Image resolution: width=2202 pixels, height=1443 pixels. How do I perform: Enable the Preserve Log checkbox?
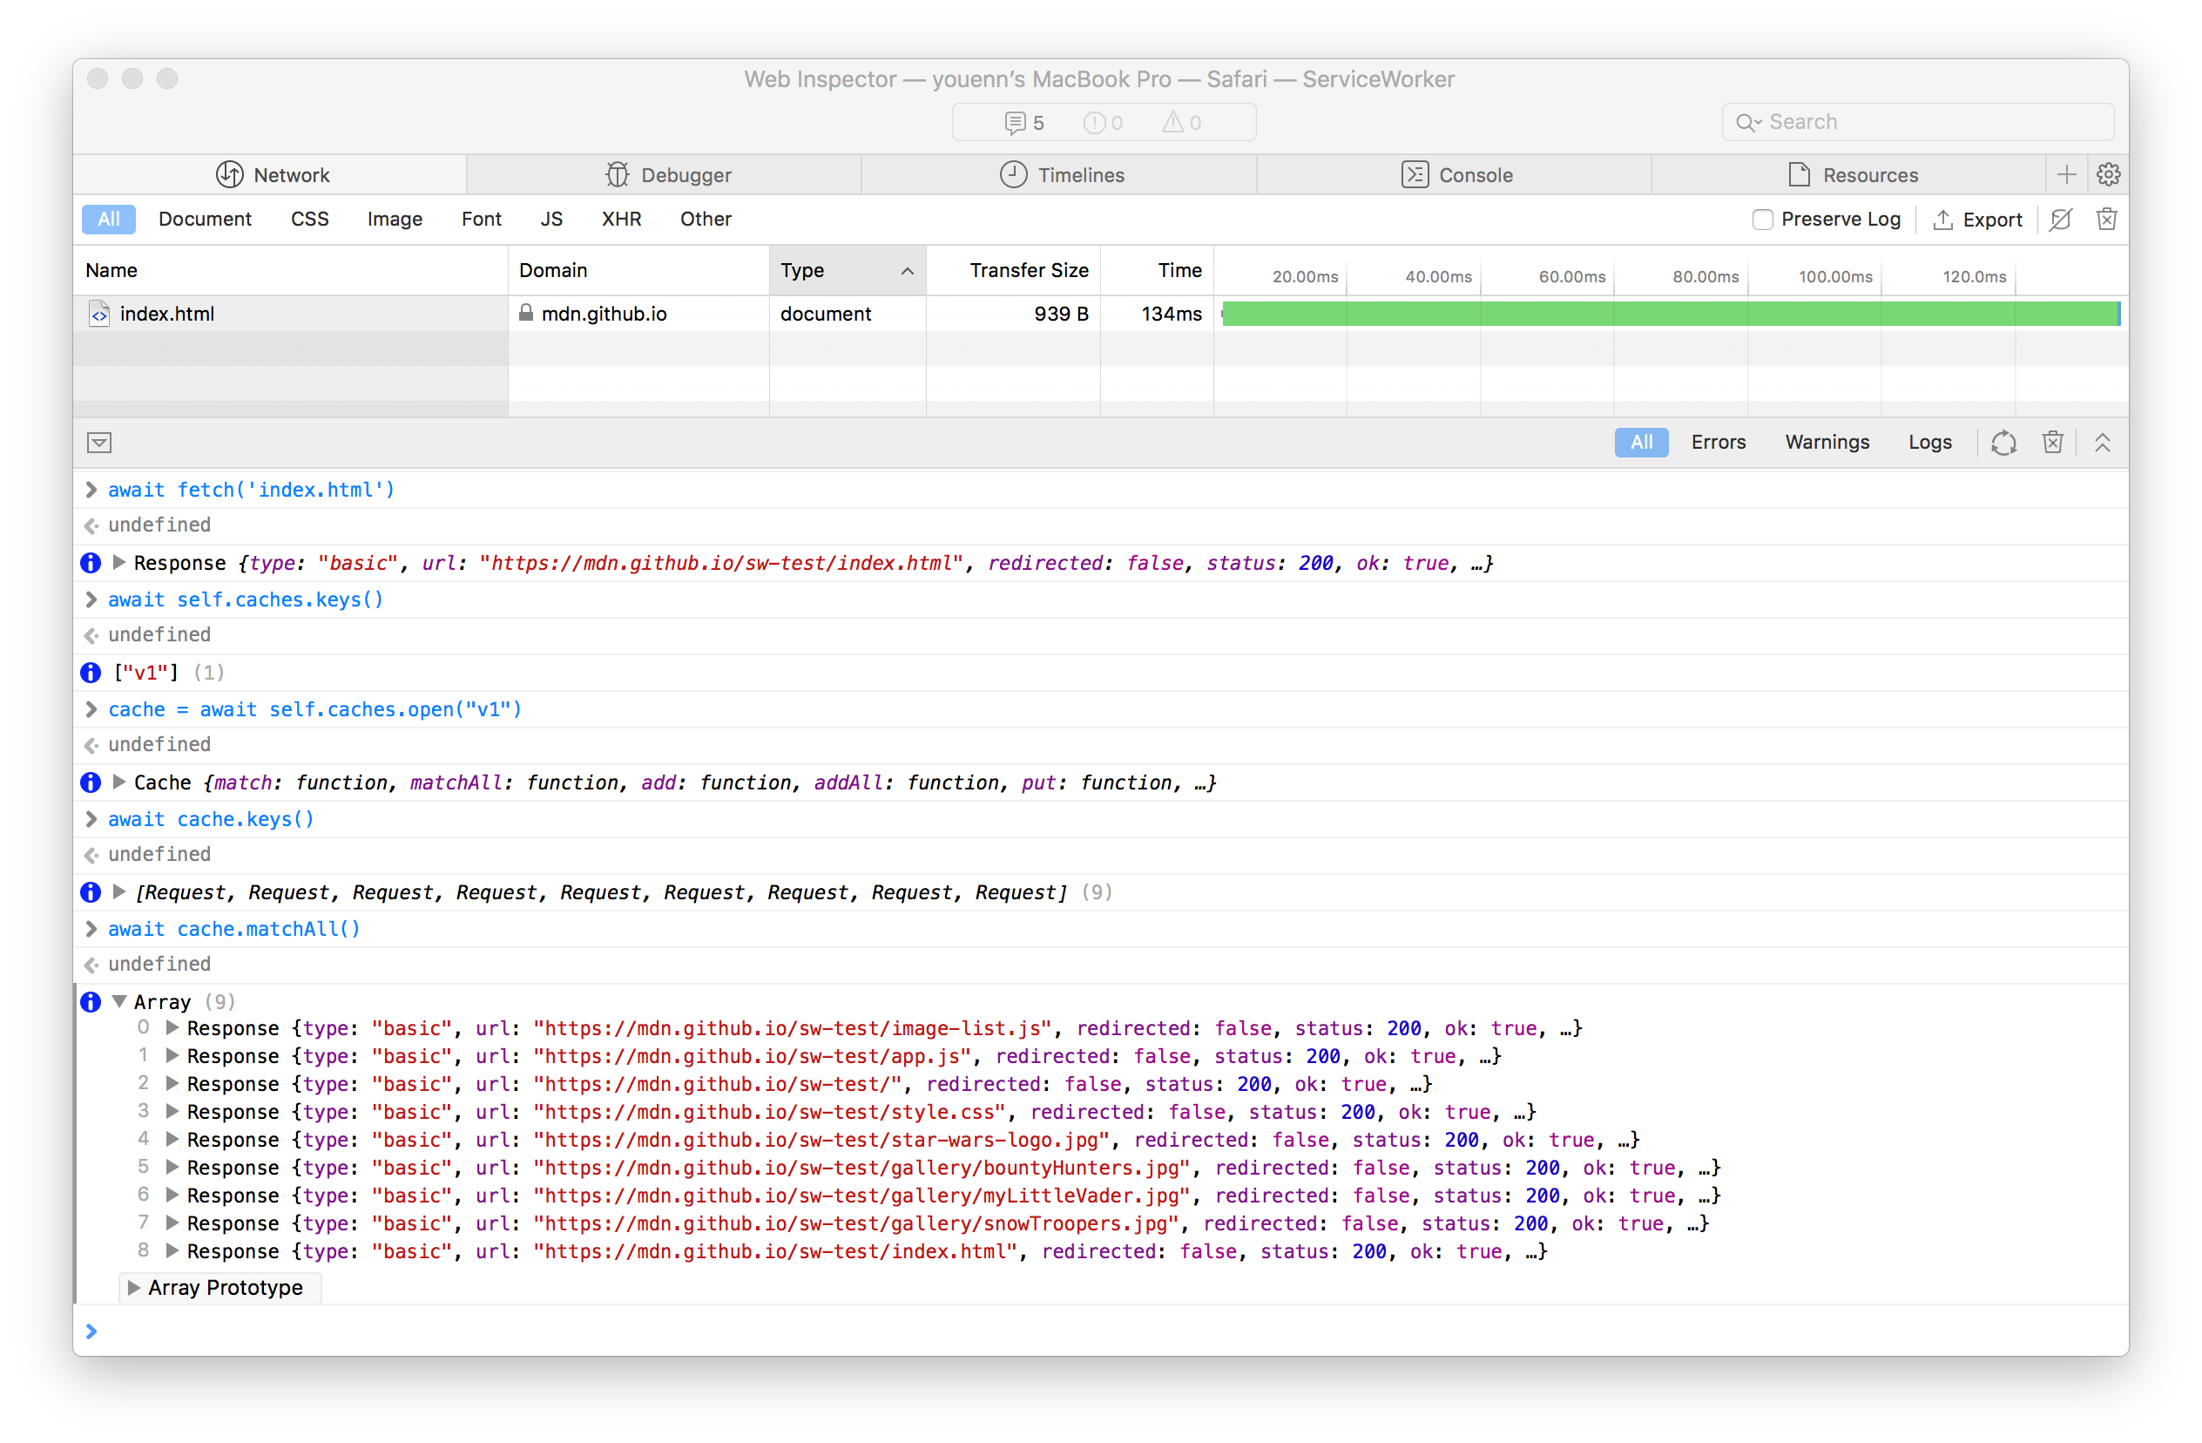tap(1762, 220)
